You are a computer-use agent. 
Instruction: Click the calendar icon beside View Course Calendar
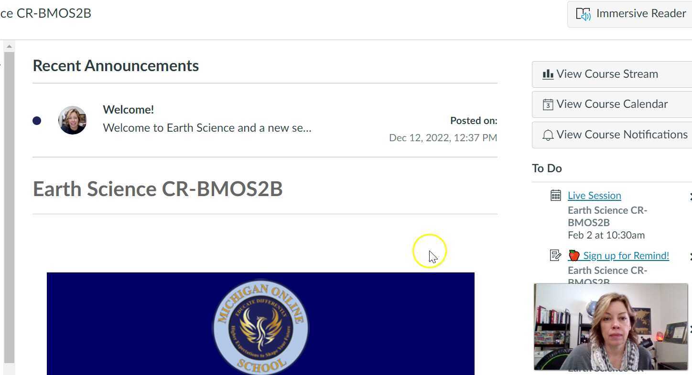click(x=548, y=104)
